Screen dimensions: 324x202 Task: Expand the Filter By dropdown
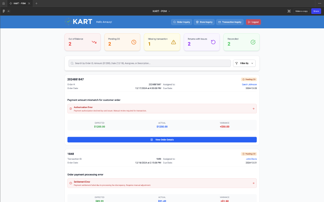coord(244,63)
